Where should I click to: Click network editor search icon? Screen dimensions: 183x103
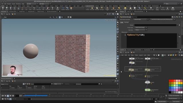click(180, 55)
